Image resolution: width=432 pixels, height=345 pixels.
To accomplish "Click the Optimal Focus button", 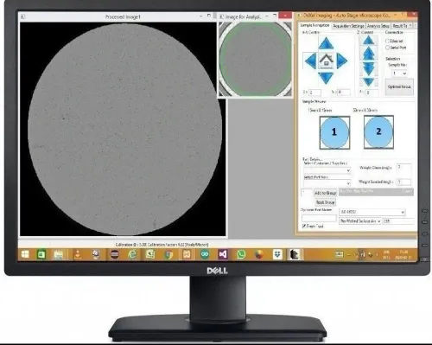I will 399,86.
